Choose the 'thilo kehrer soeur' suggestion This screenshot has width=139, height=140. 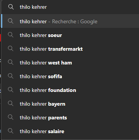(x=71, y=35)
